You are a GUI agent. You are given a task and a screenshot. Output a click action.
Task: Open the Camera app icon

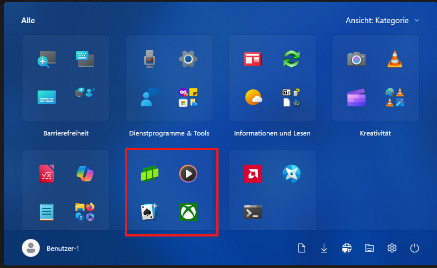point(356,59)
